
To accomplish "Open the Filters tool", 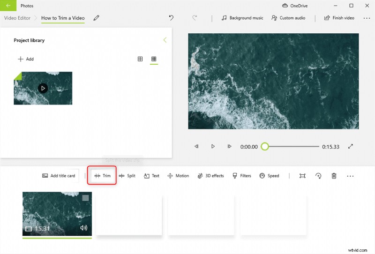I will point(242,176).
